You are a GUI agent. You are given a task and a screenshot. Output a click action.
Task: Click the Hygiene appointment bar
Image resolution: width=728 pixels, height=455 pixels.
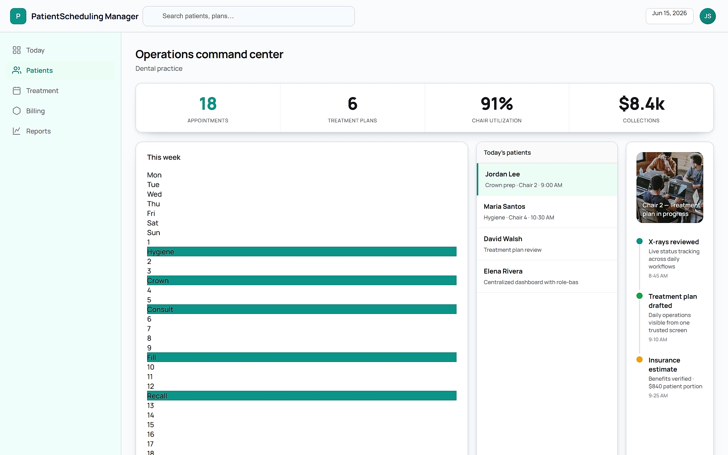tap(301, 252)
